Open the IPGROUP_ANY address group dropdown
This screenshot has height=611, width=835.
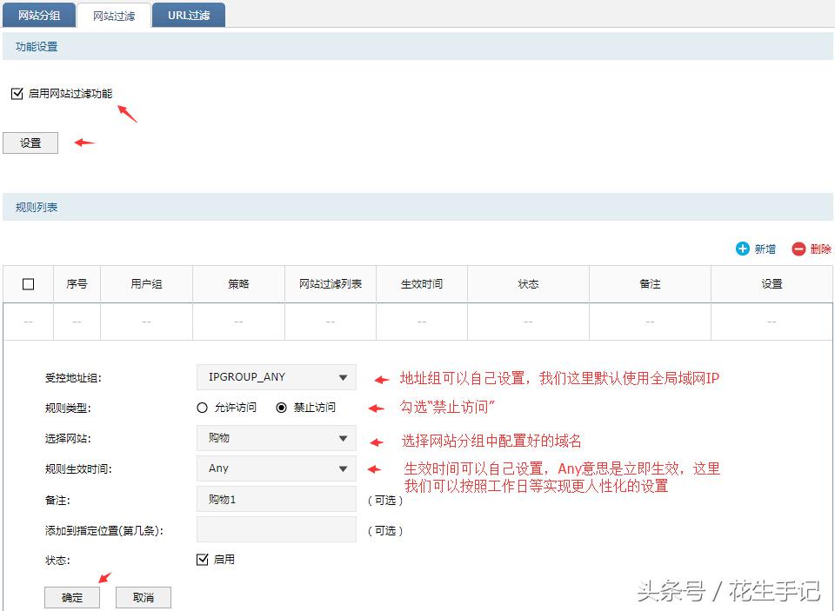(x=276, y=376)
